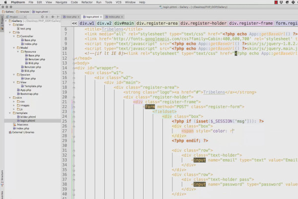
Task: Collapse the lib folder arrow
Action: coord(10,32)
